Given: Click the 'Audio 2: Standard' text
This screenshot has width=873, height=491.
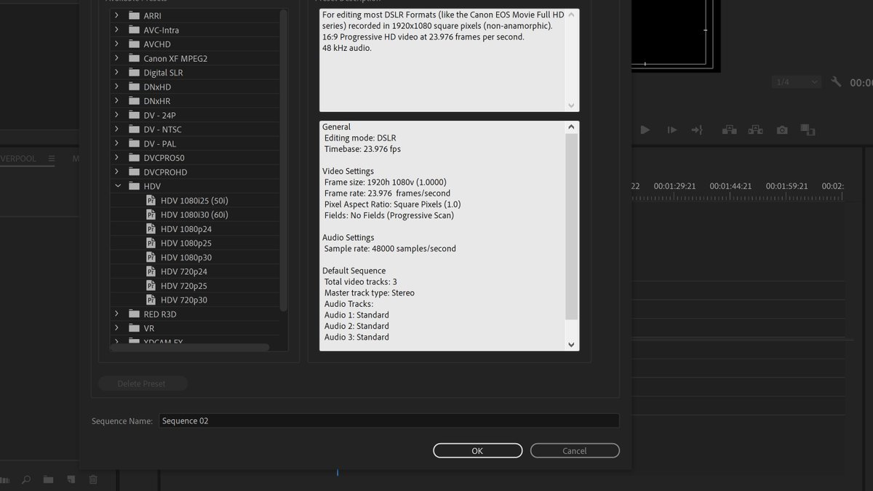Looking at the screenshot, I should 356,326.
